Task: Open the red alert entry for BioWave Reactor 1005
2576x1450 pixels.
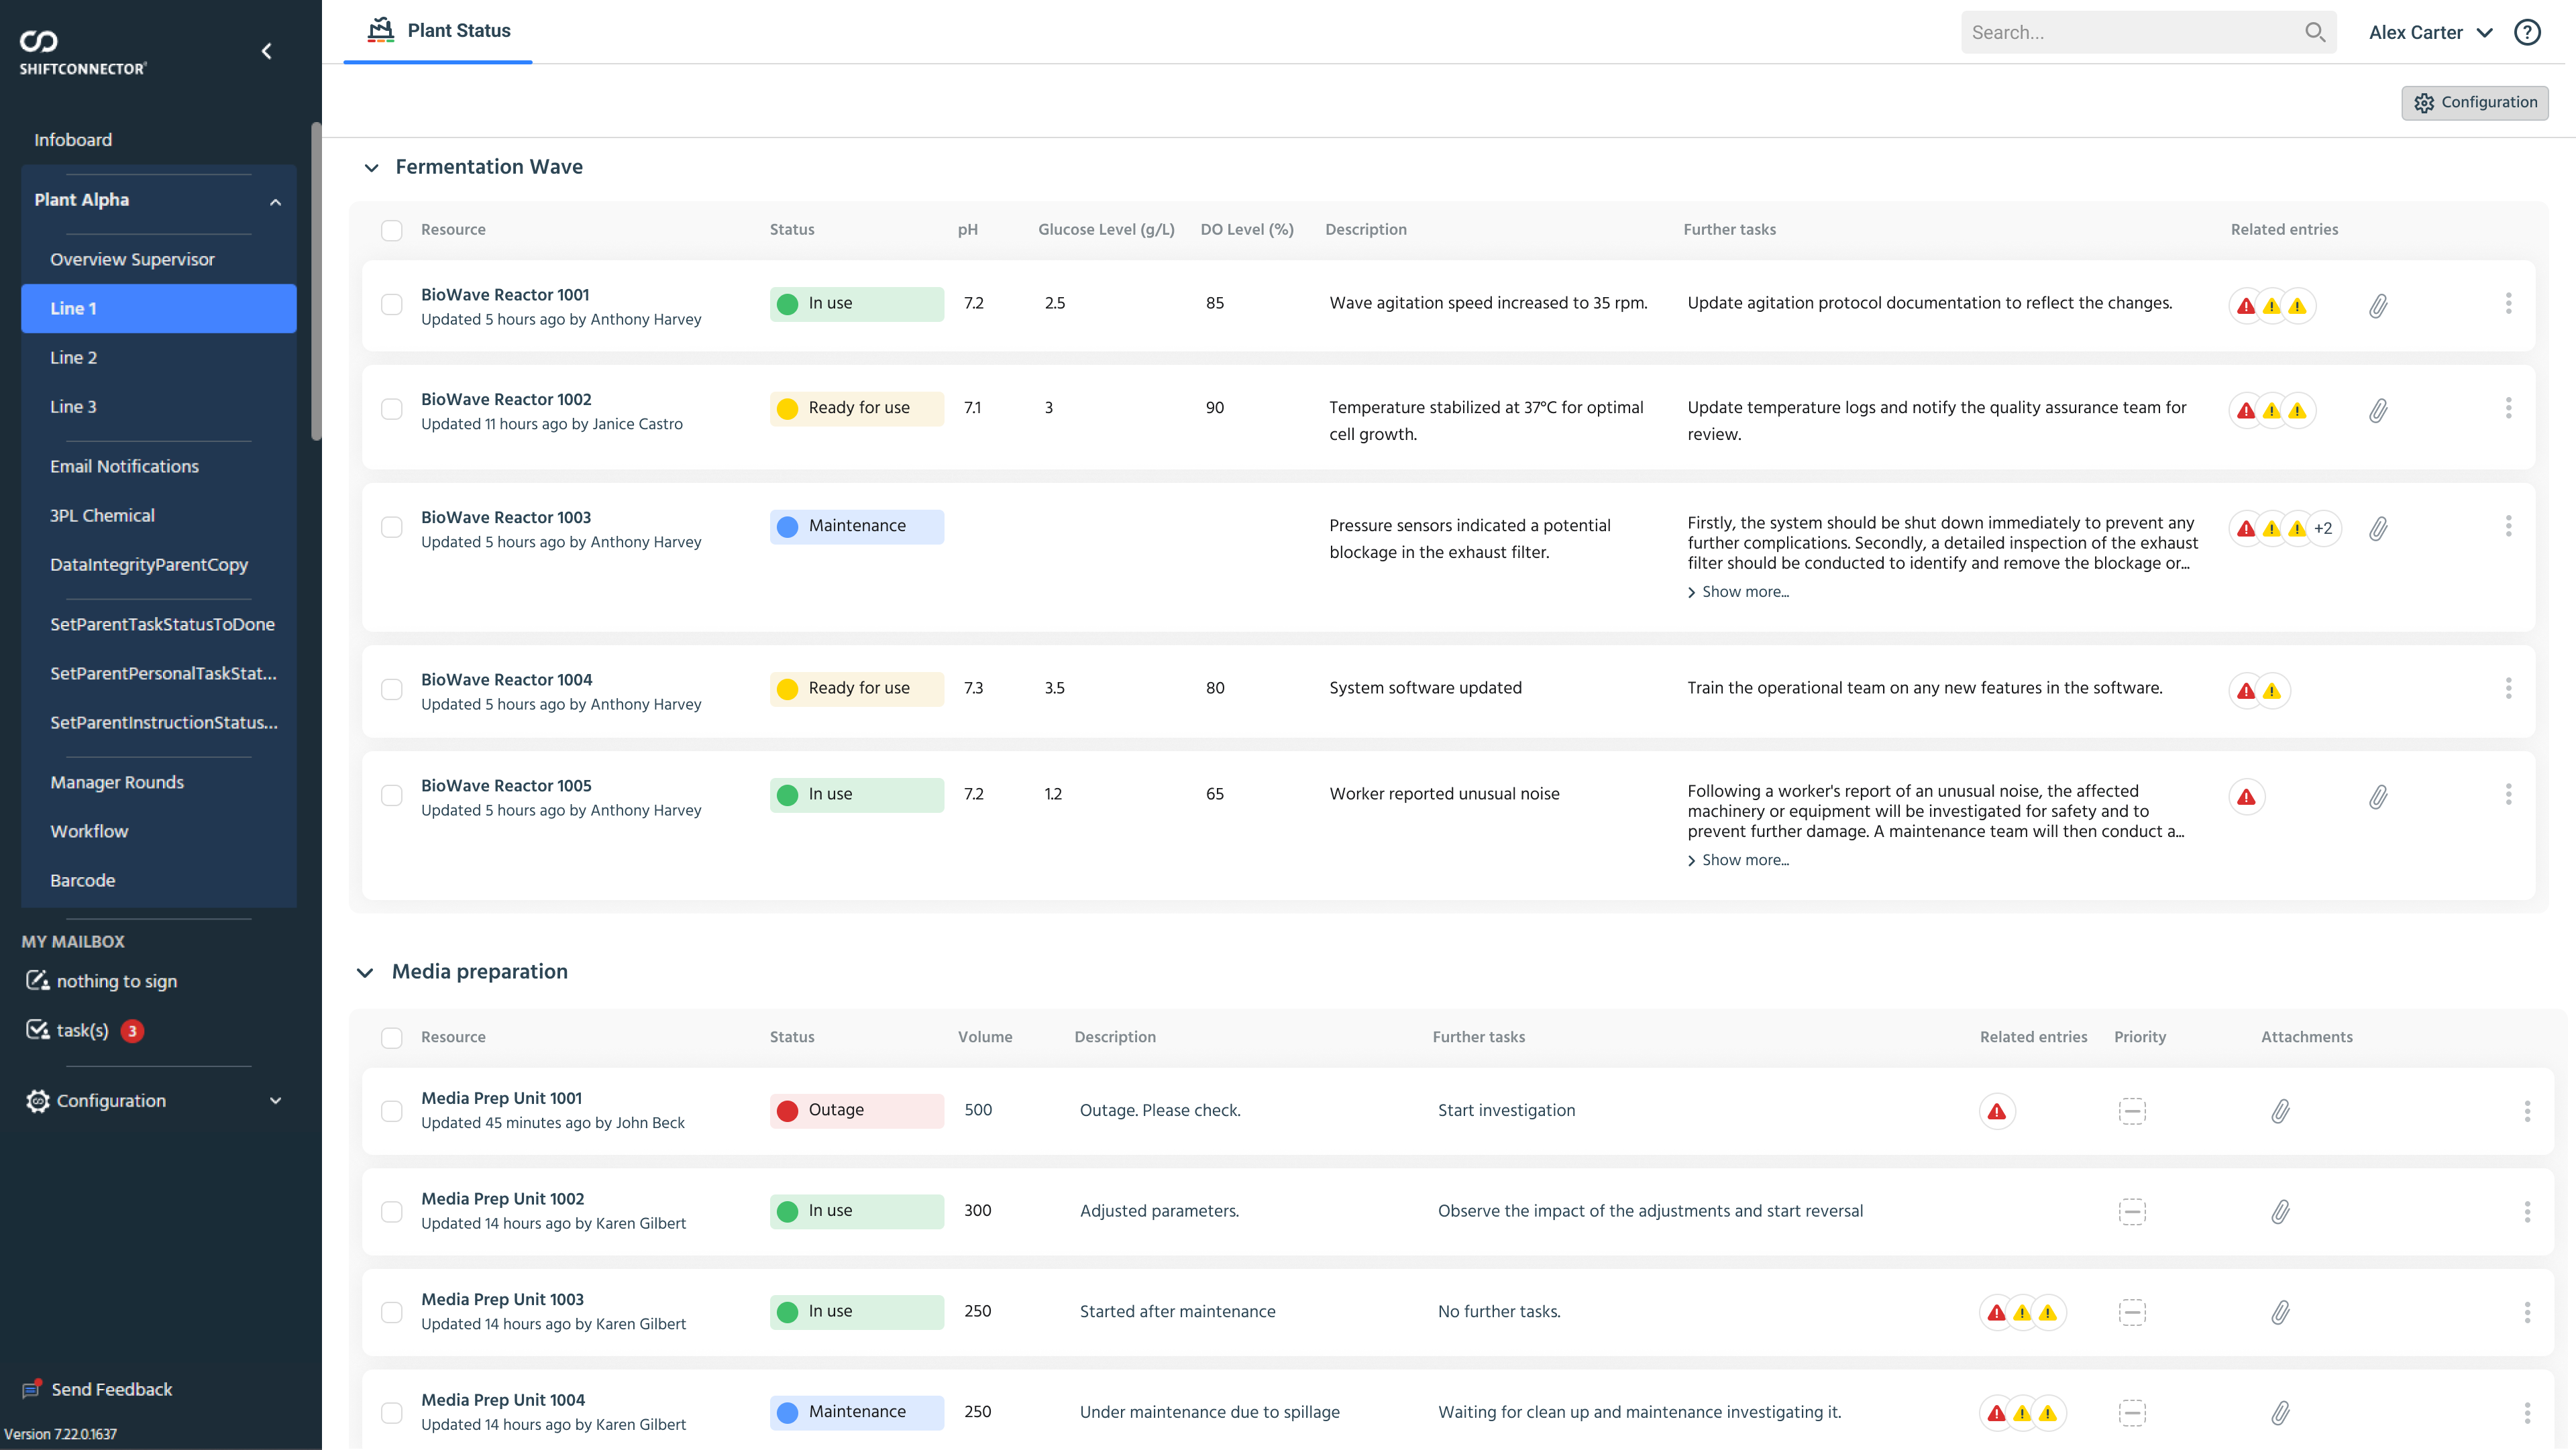Action: click(2246, 797)
